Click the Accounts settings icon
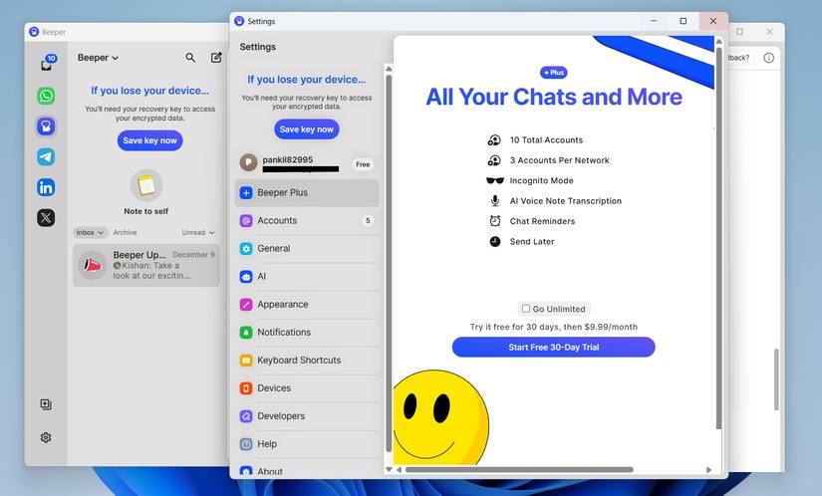822x496 pixels. [x=246, y=220]
